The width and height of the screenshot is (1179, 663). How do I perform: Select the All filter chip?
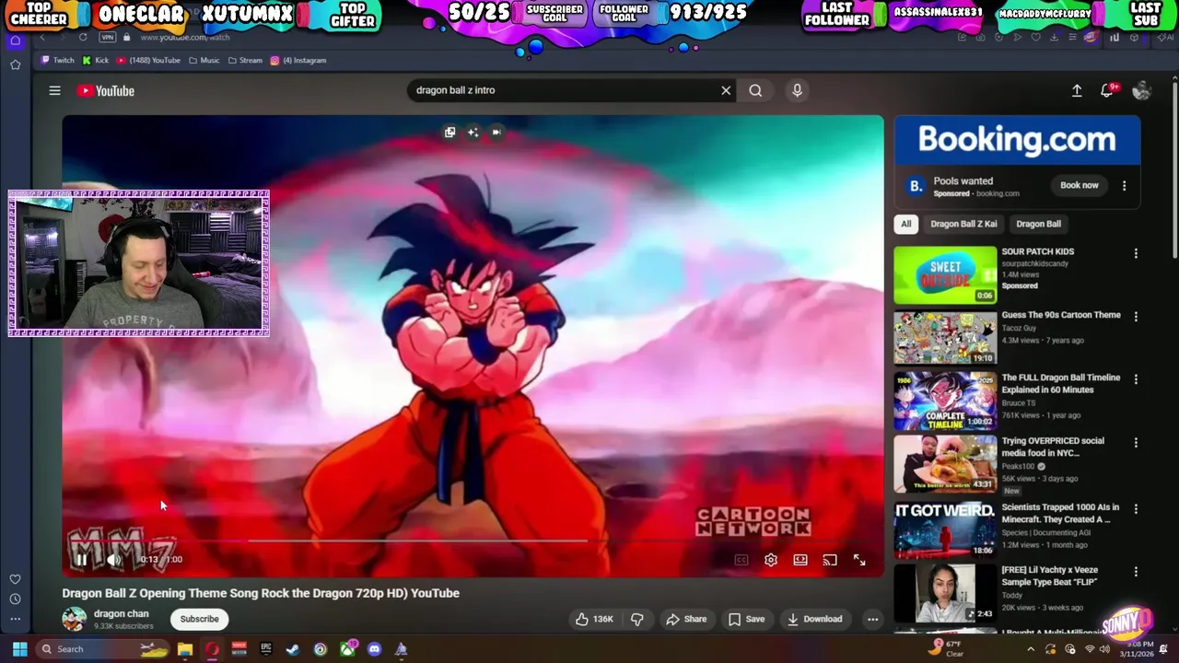coord(905,224)
